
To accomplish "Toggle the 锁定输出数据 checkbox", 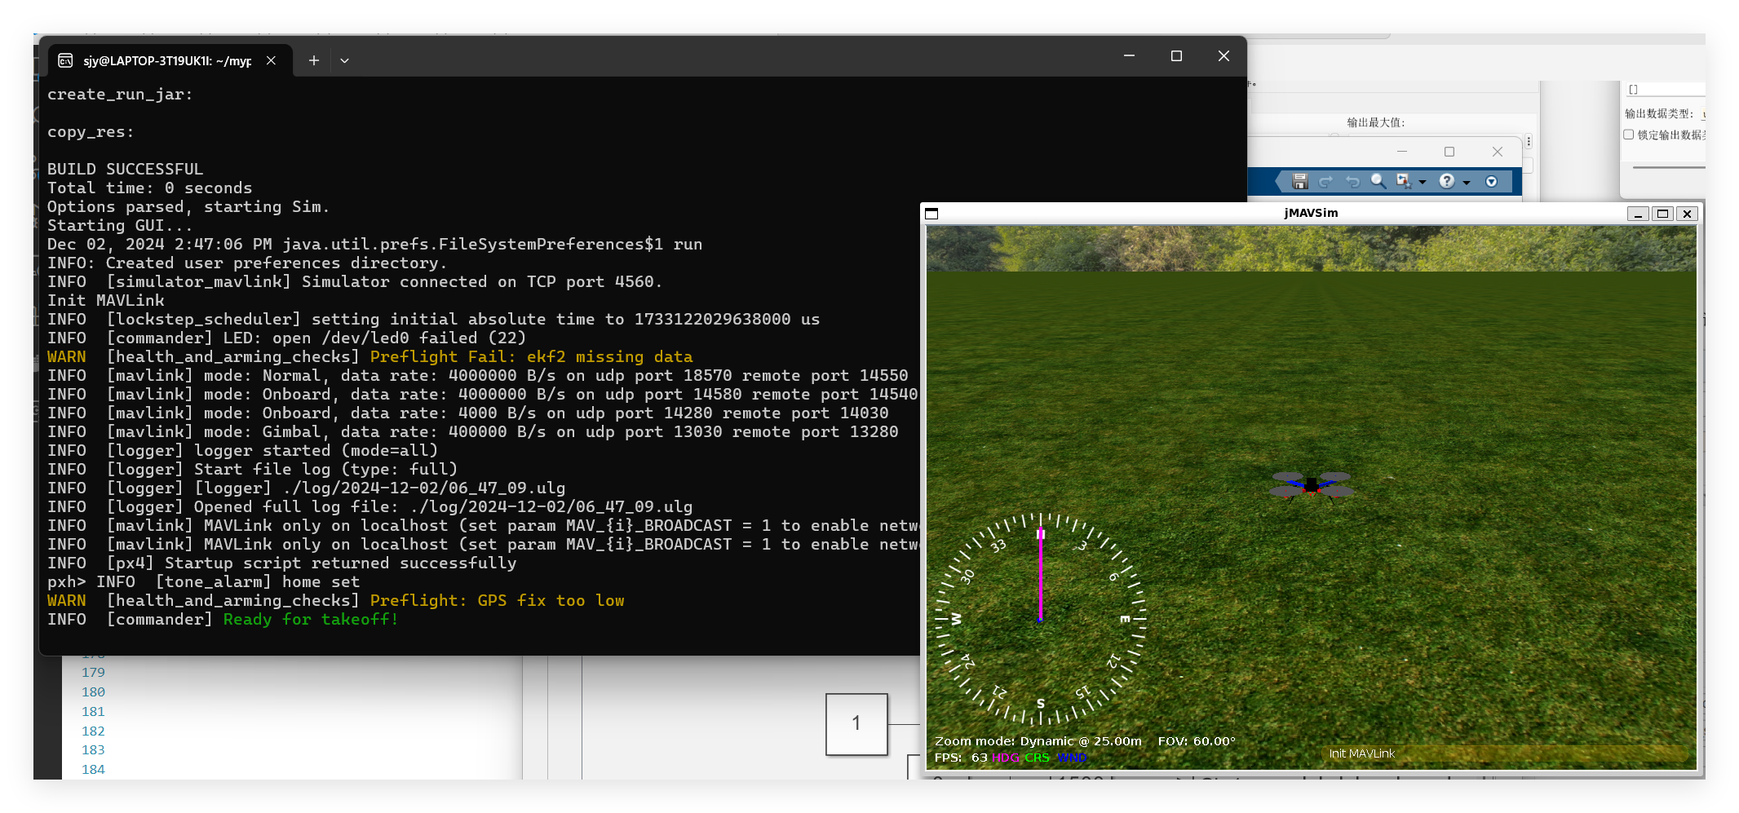I will 1629,135.
